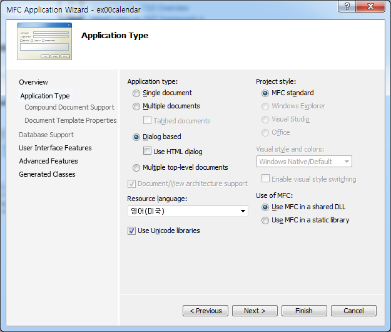Go to the Overview page

tap(33, 83)
